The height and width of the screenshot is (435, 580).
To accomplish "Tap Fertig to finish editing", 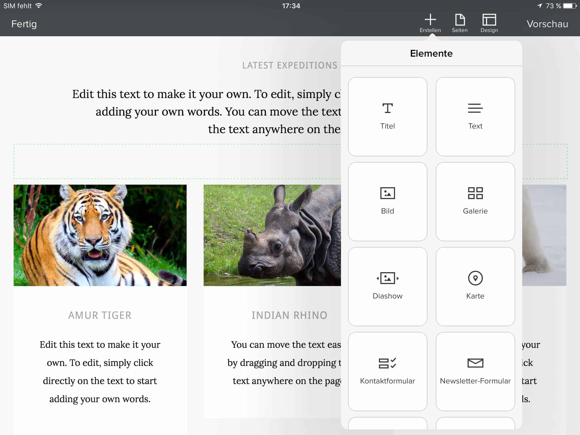I will pos(24,24).
